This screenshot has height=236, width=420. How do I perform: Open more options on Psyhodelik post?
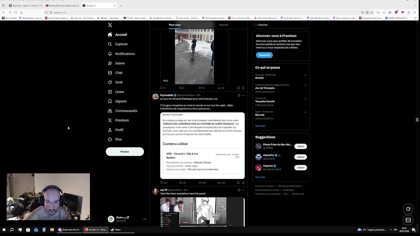pyautogui.click(x=243, y=95)
